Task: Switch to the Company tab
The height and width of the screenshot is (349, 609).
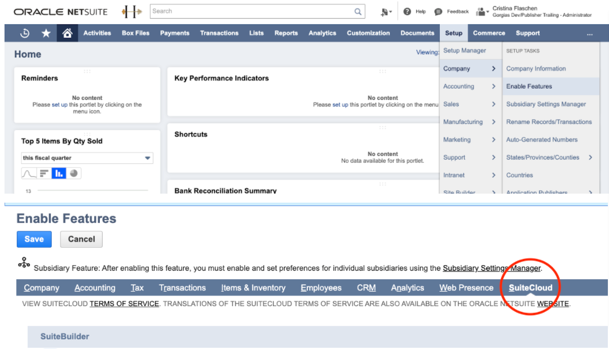Action: (x=42, y=288)
